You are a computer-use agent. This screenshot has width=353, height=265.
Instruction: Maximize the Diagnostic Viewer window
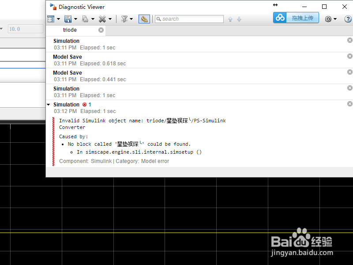pyautogui.click(x=324, y=7)
